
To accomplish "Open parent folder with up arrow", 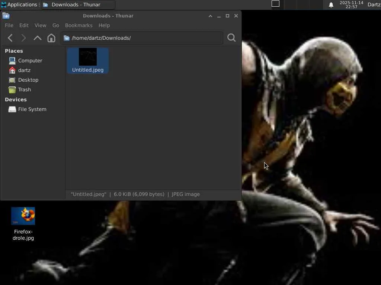I will [x=38, y=38].
